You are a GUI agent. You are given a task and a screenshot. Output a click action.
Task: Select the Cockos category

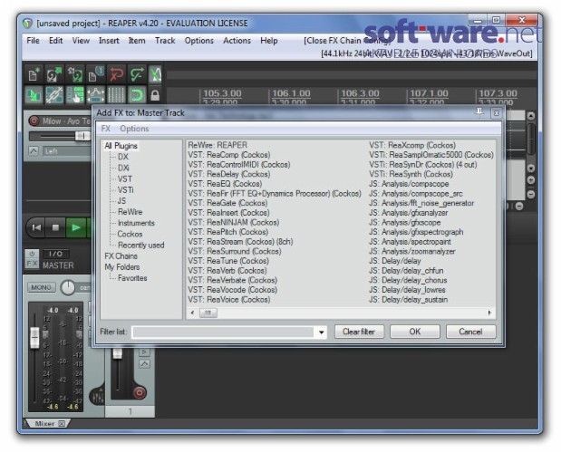pos(130,234)
